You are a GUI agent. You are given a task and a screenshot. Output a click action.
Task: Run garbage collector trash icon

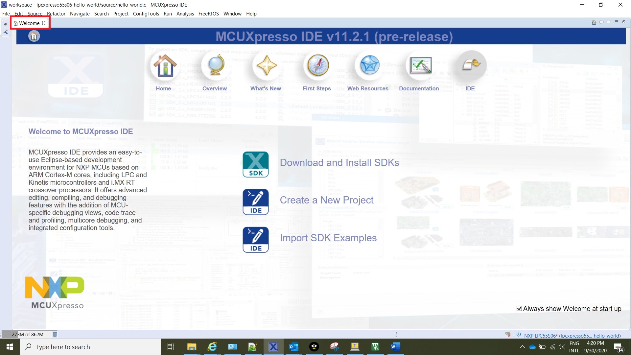tap(55, 334)
